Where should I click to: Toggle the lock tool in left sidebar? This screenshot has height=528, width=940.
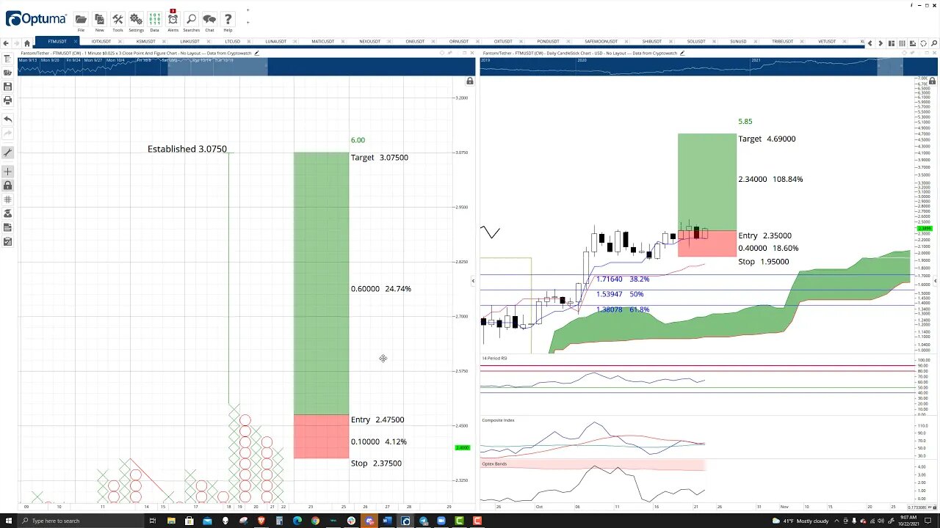[7, 186]
